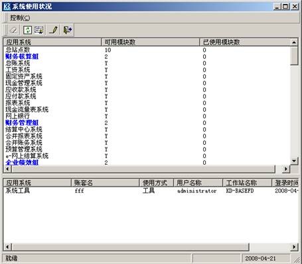Open the 控制(C) menu
This screenshot has width=302, height=264.
[x=20, y=18]
